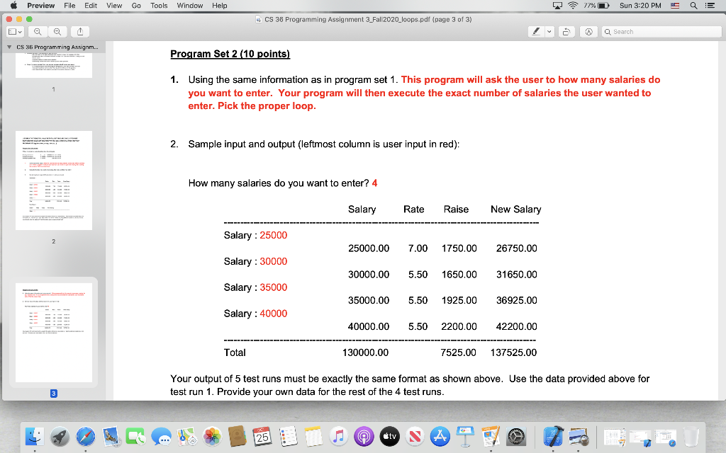This screenshot has height=453, width=726.
Task: Click the 'Program Set 2 (10 points)' heading
Action: point(230,54)
